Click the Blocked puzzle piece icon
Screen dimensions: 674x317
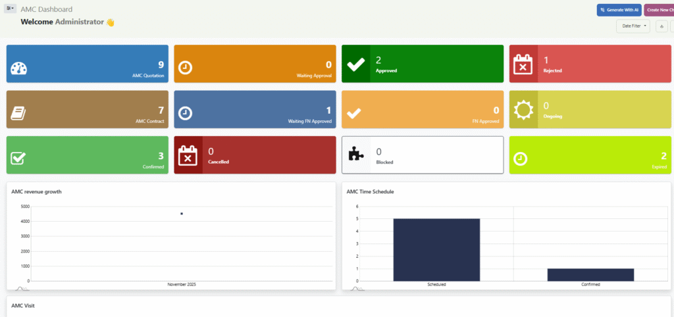355,155
